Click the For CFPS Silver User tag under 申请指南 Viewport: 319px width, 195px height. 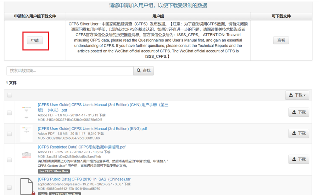[54, 171]
